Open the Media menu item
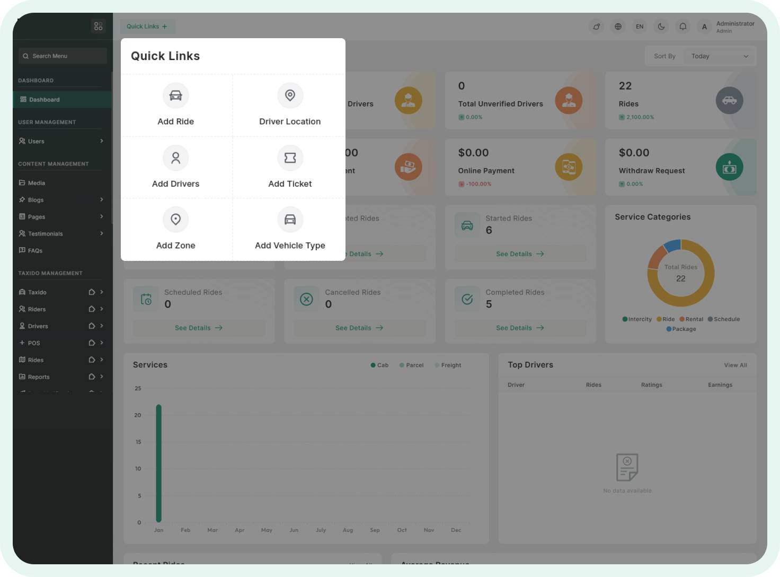Image resolution: width=780 pixels, height=577 pixels. (36, 183)
